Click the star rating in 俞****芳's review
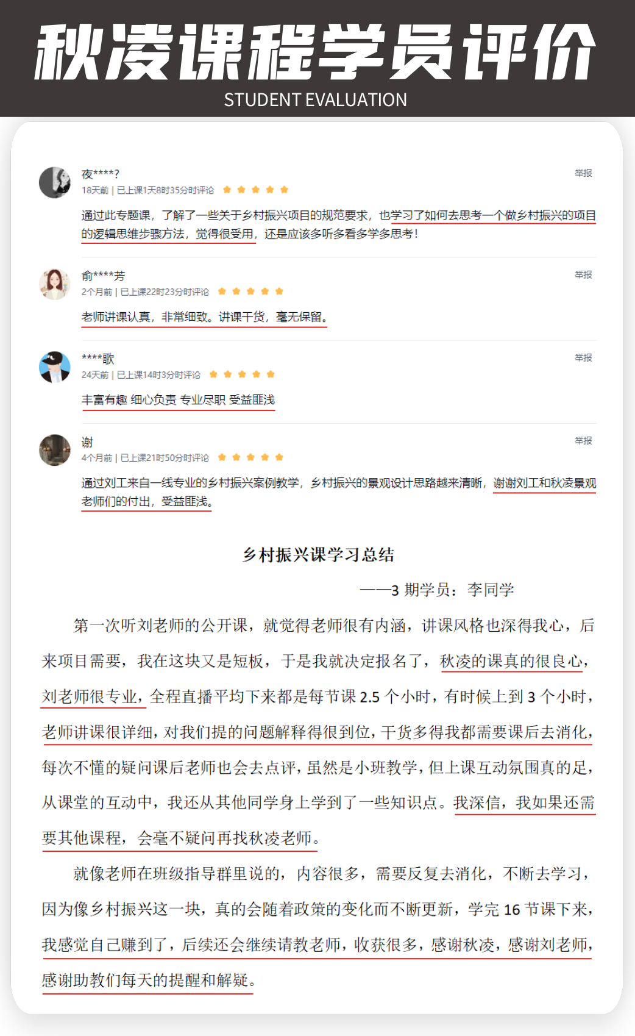This screenshot has height=1036, width=635. pyautogui.click(x=250, y=291)
